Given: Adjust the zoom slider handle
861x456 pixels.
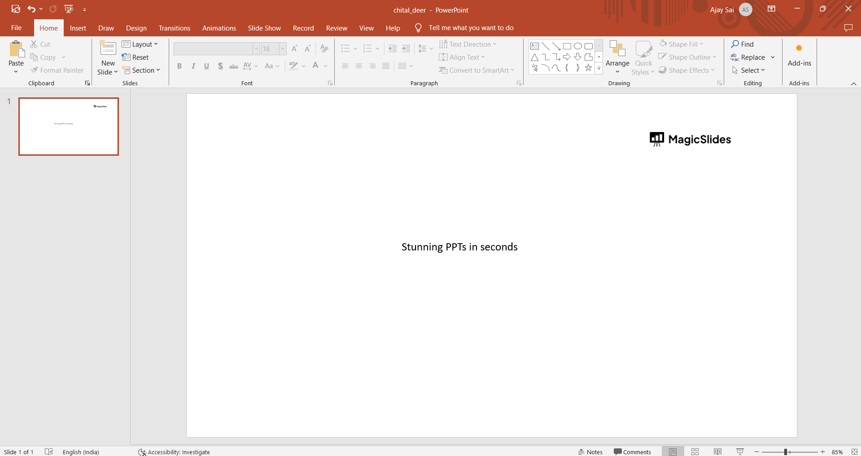Looking at the screenshot, I should 786,452.
